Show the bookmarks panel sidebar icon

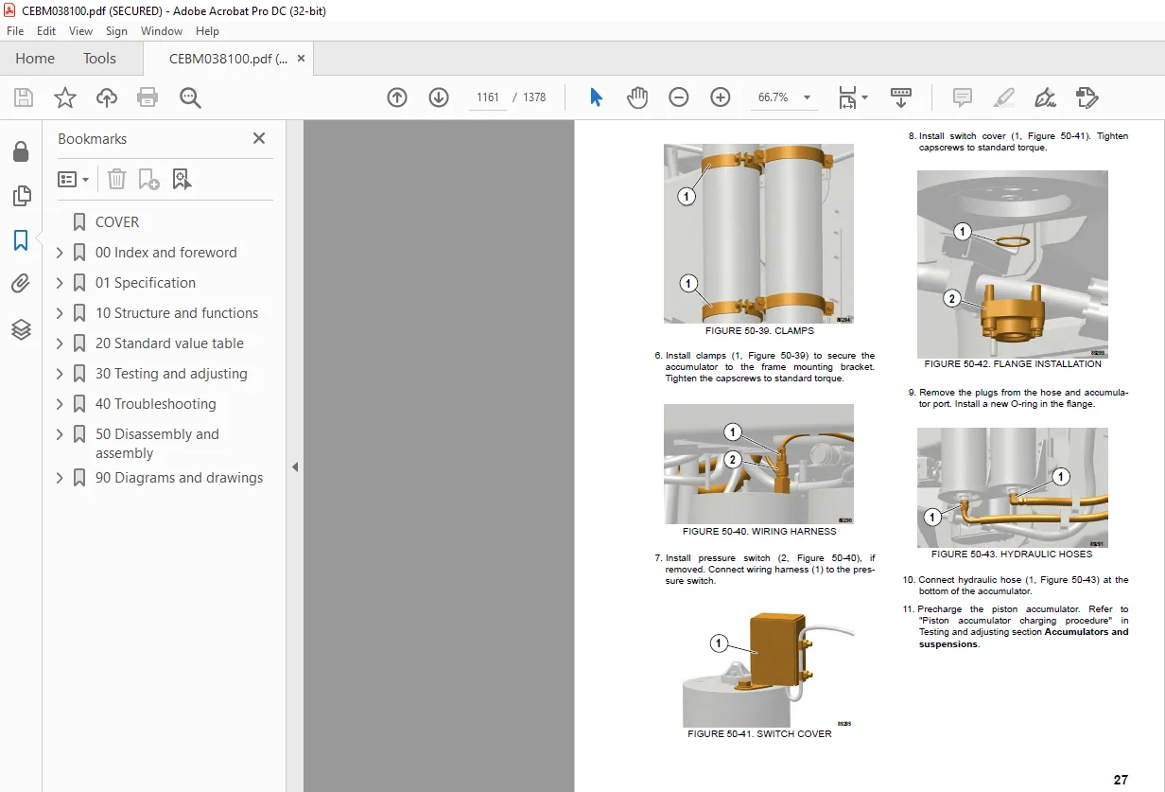pos(21,240)
